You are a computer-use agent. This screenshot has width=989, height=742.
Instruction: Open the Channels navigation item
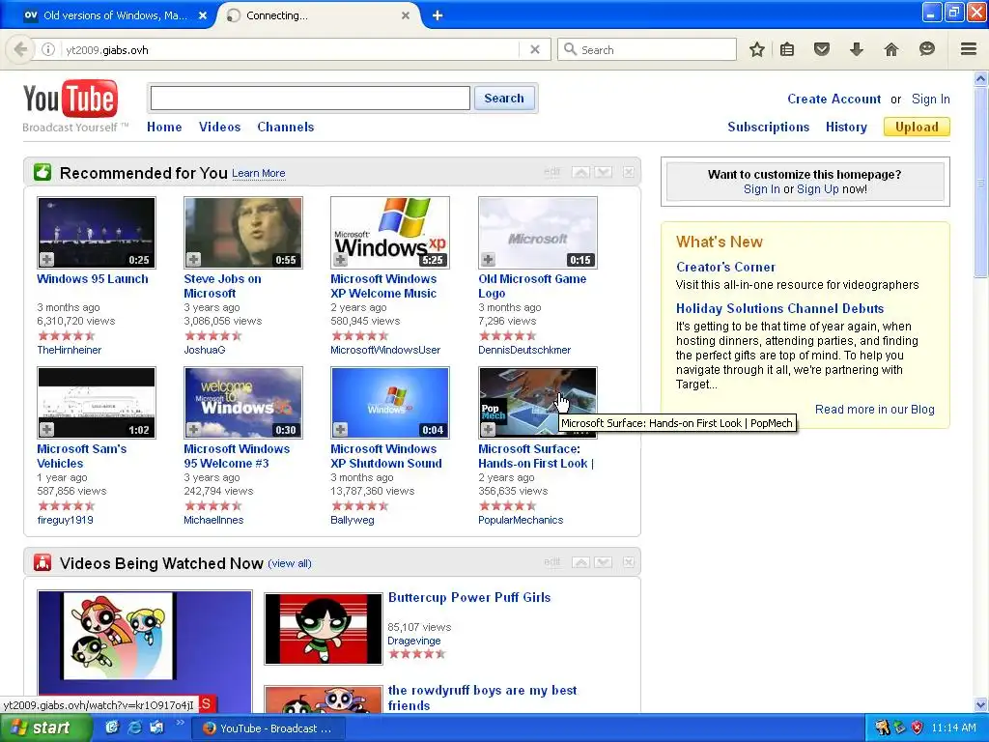(285, 127)
